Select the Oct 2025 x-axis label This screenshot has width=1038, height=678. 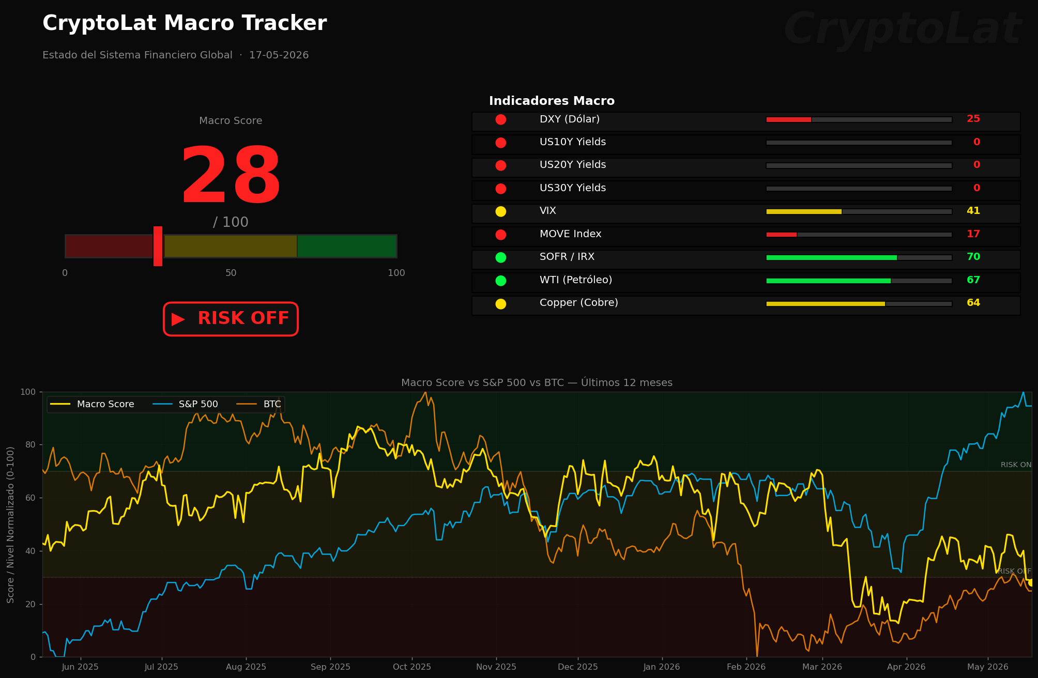(x=412, y=667)
